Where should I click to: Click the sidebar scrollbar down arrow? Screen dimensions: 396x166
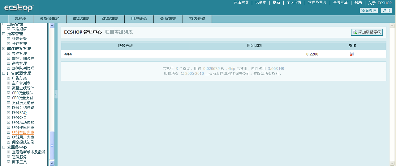52,163
